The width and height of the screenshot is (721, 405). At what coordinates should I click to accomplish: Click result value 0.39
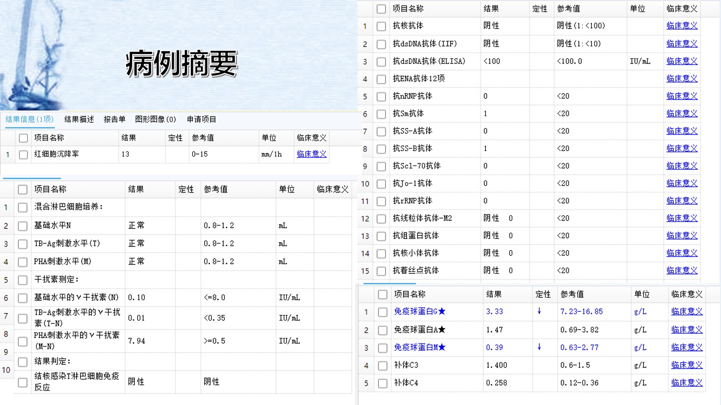coord(495,347)
